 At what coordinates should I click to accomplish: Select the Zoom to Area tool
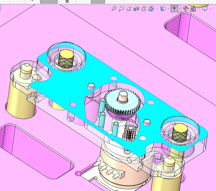click(121, 9)
